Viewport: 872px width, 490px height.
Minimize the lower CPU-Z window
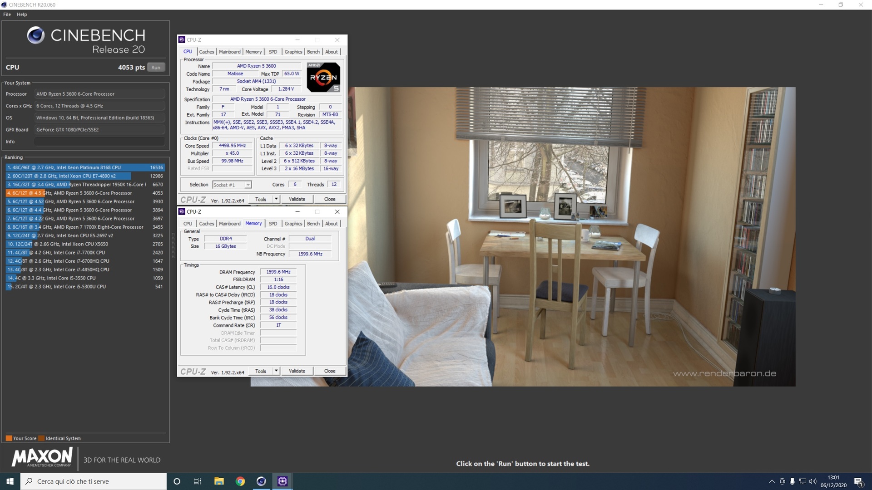pyautogui.click(x=297, y=212)
